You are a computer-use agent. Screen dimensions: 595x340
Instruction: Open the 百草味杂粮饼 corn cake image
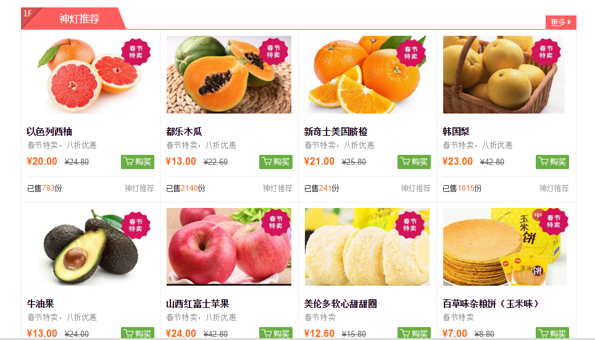(504, 247)
